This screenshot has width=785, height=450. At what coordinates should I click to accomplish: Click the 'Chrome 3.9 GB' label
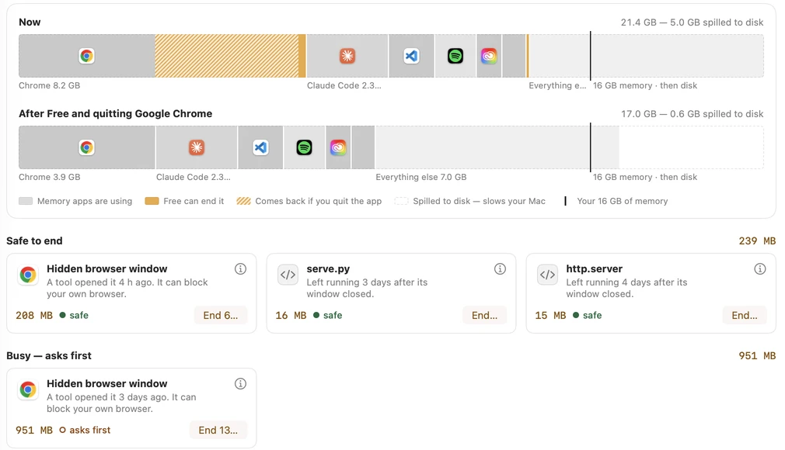[49, 177]
